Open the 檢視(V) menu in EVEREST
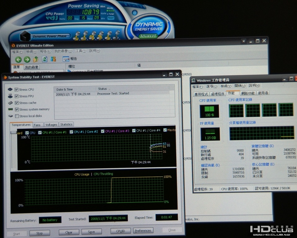This screenshot has height=238, width=297. (x=31, y=51)
